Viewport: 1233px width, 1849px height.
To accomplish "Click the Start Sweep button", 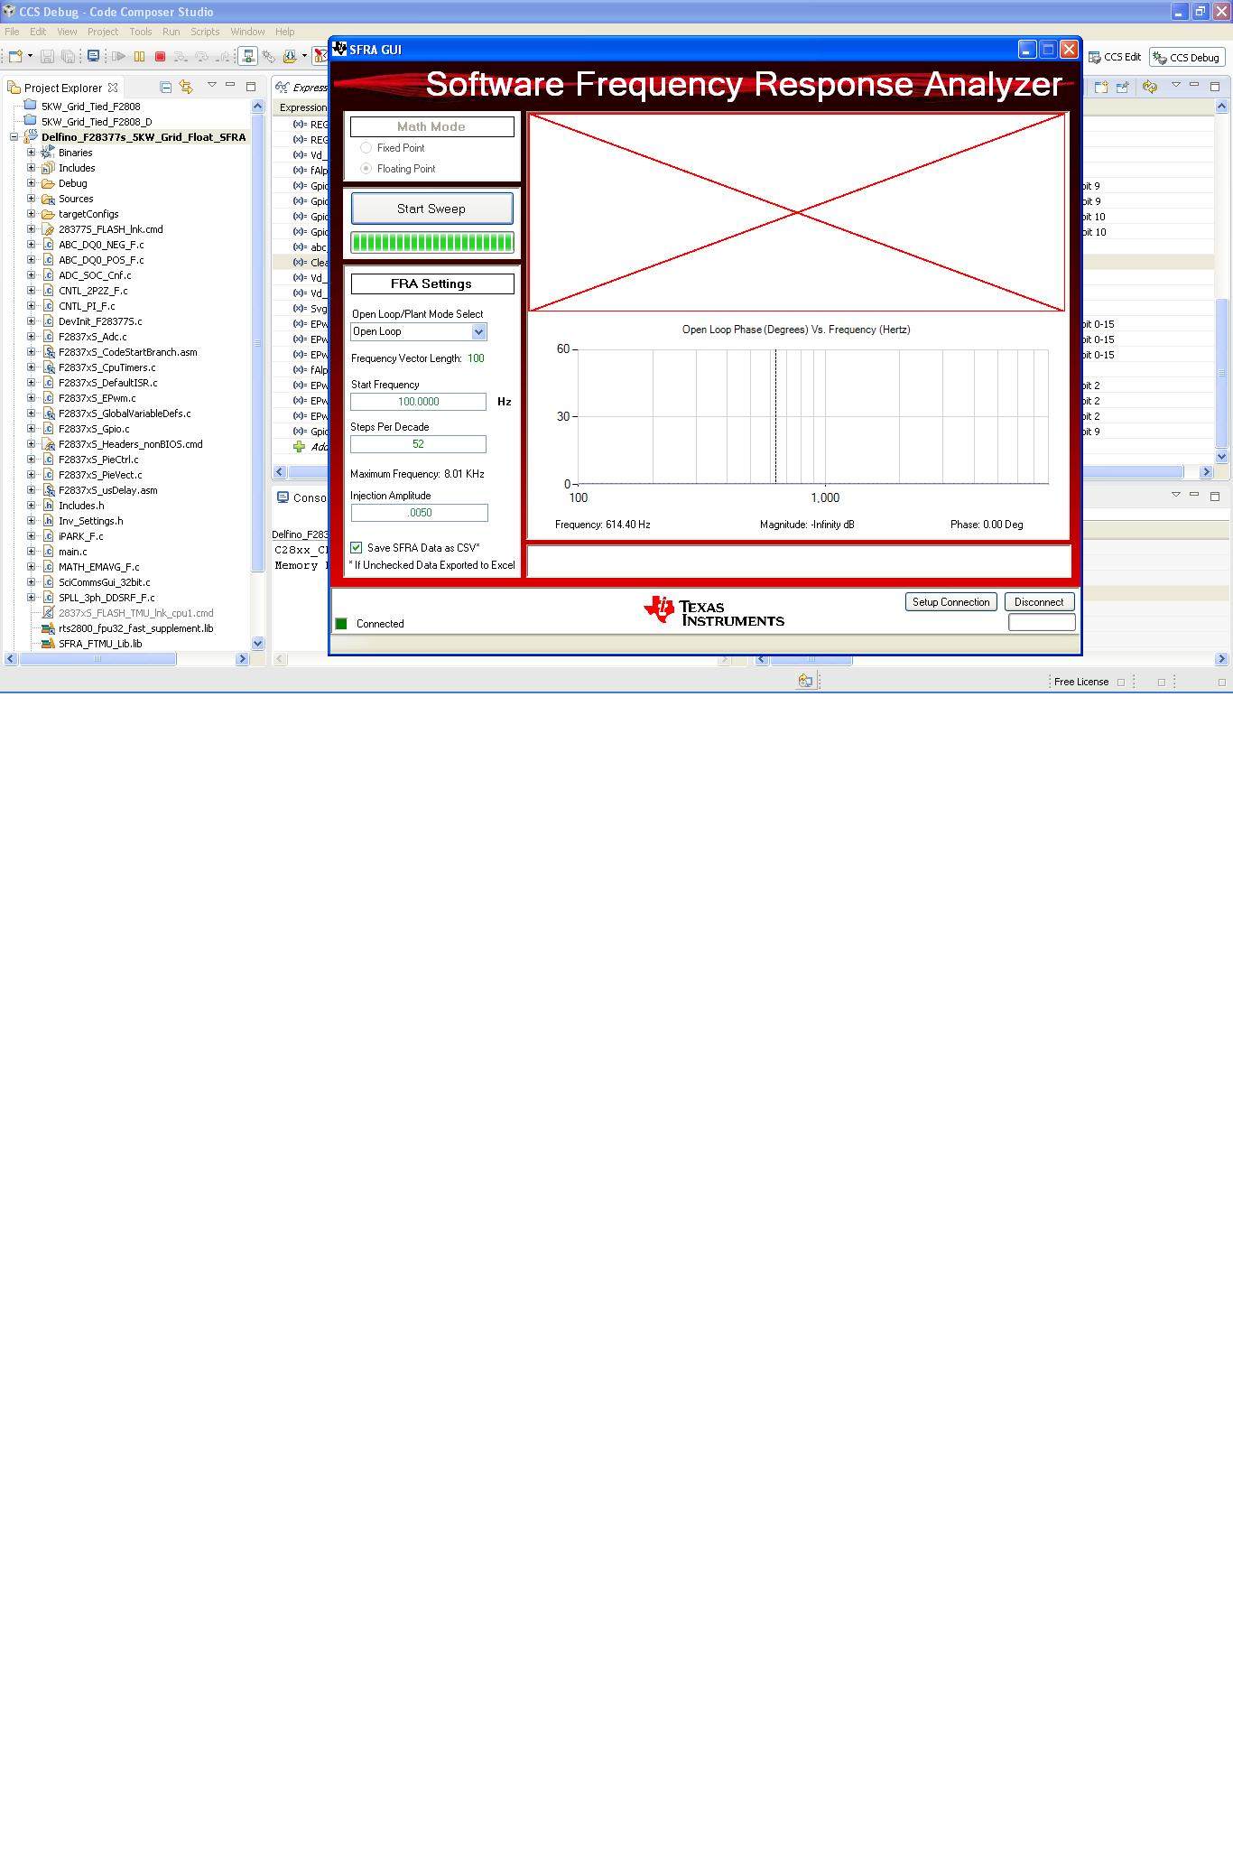I will 431,209.
